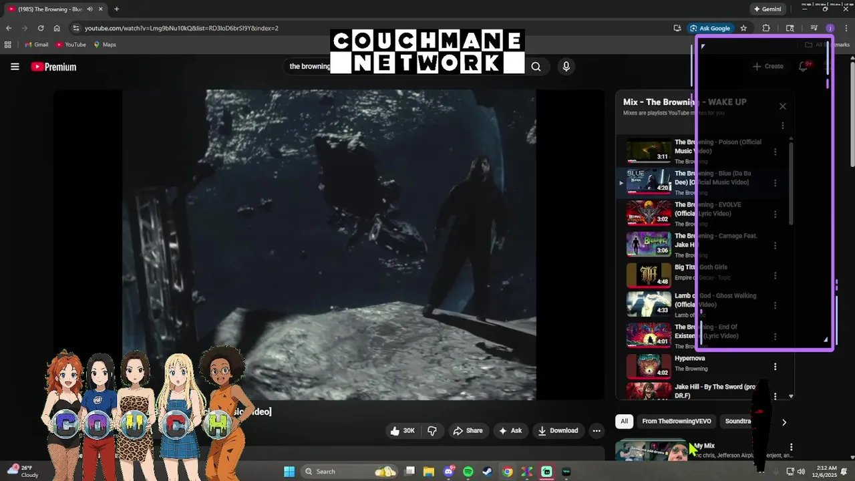
Task: Show next filter chips with arrow
Action: coord(784,422)
